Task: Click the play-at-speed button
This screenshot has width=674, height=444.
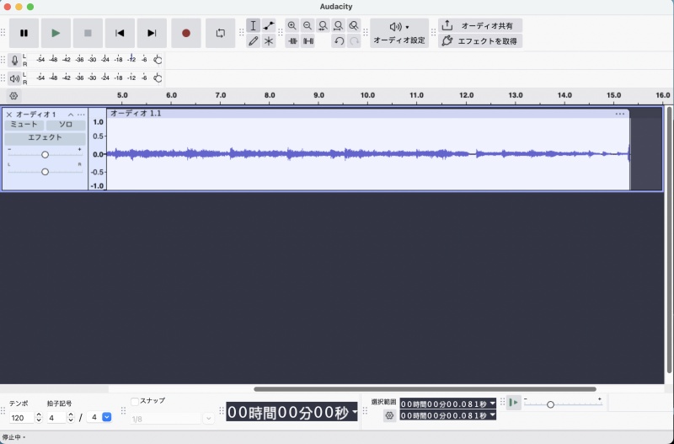Action: [513, 403]
